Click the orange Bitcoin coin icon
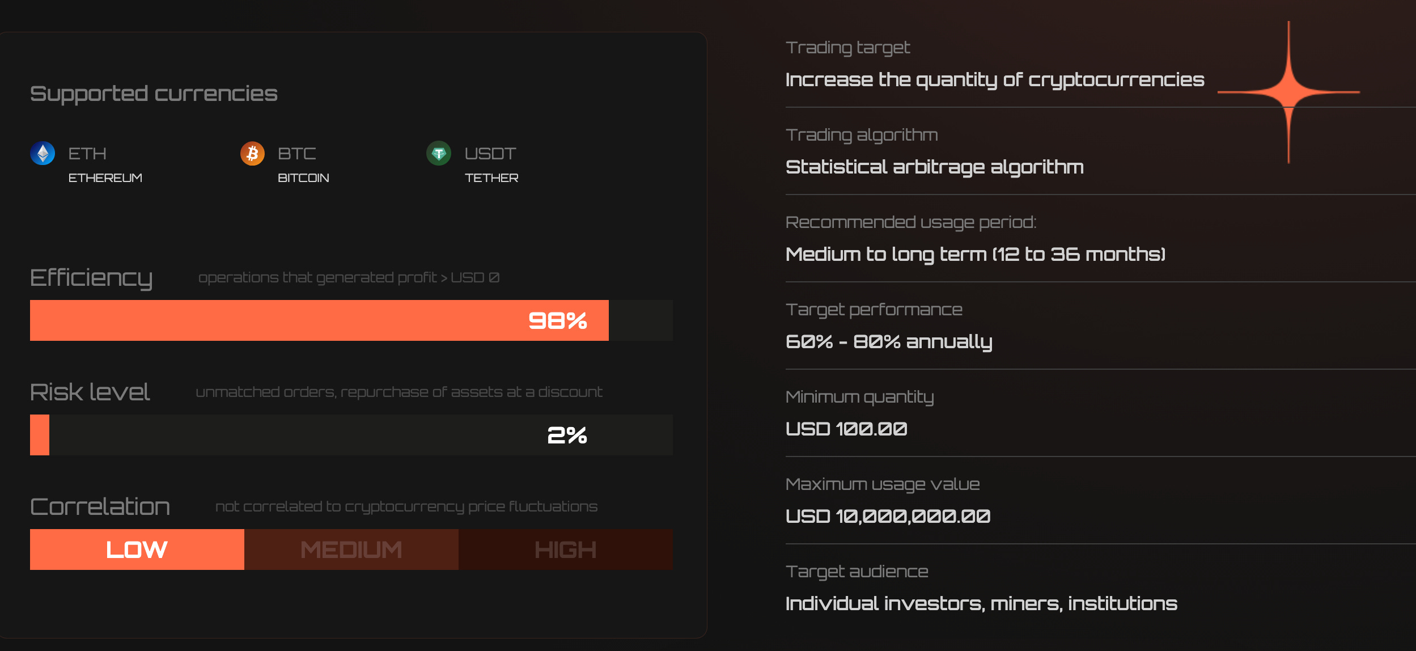The width and height of the screenshot is (1416, 651). [252, 153]
